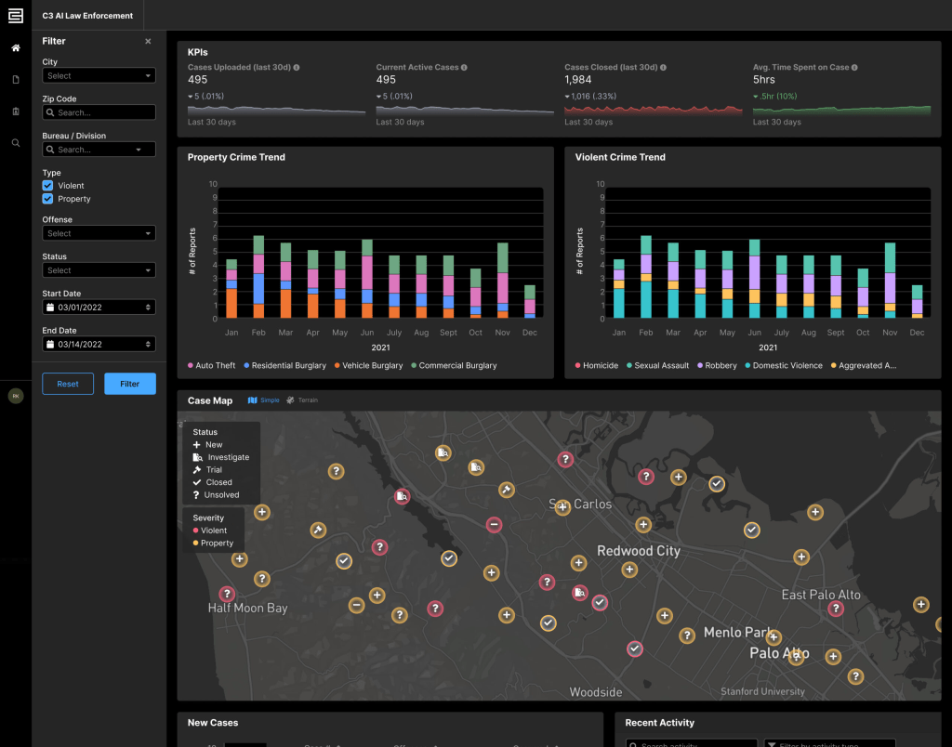Open the Status select dropdown

point(99,270)
